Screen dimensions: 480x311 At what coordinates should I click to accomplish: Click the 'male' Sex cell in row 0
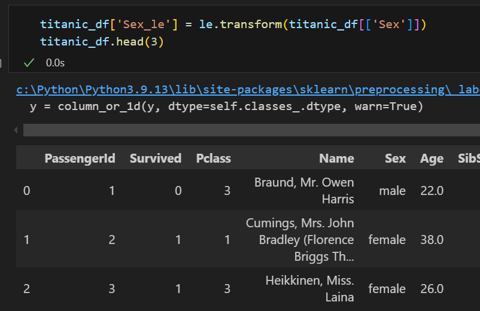392,191
